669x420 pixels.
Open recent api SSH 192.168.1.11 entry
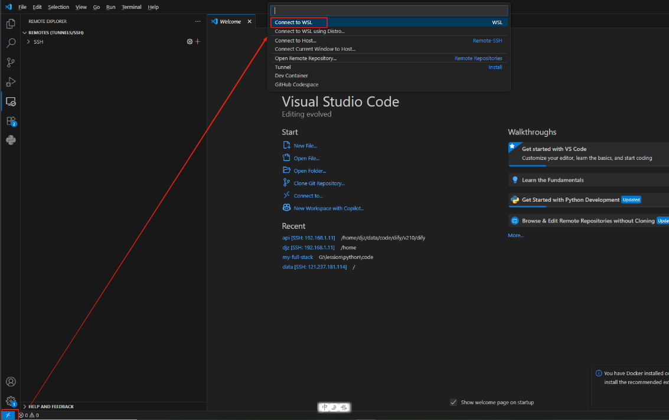(308, 238)
